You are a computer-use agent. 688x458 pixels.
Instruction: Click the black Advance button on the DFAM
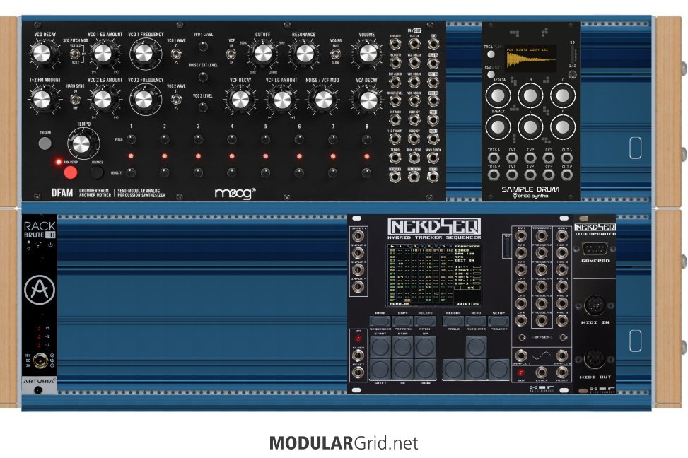click(x=97, y=172)
